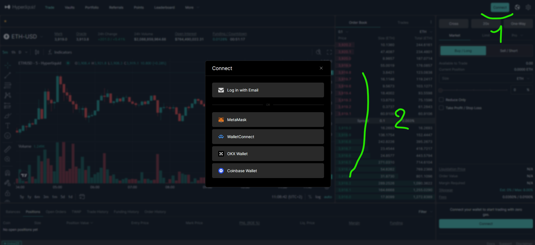Open the emoji icons tool
Screen dimensions: 535x245
(x=8, y=136)
